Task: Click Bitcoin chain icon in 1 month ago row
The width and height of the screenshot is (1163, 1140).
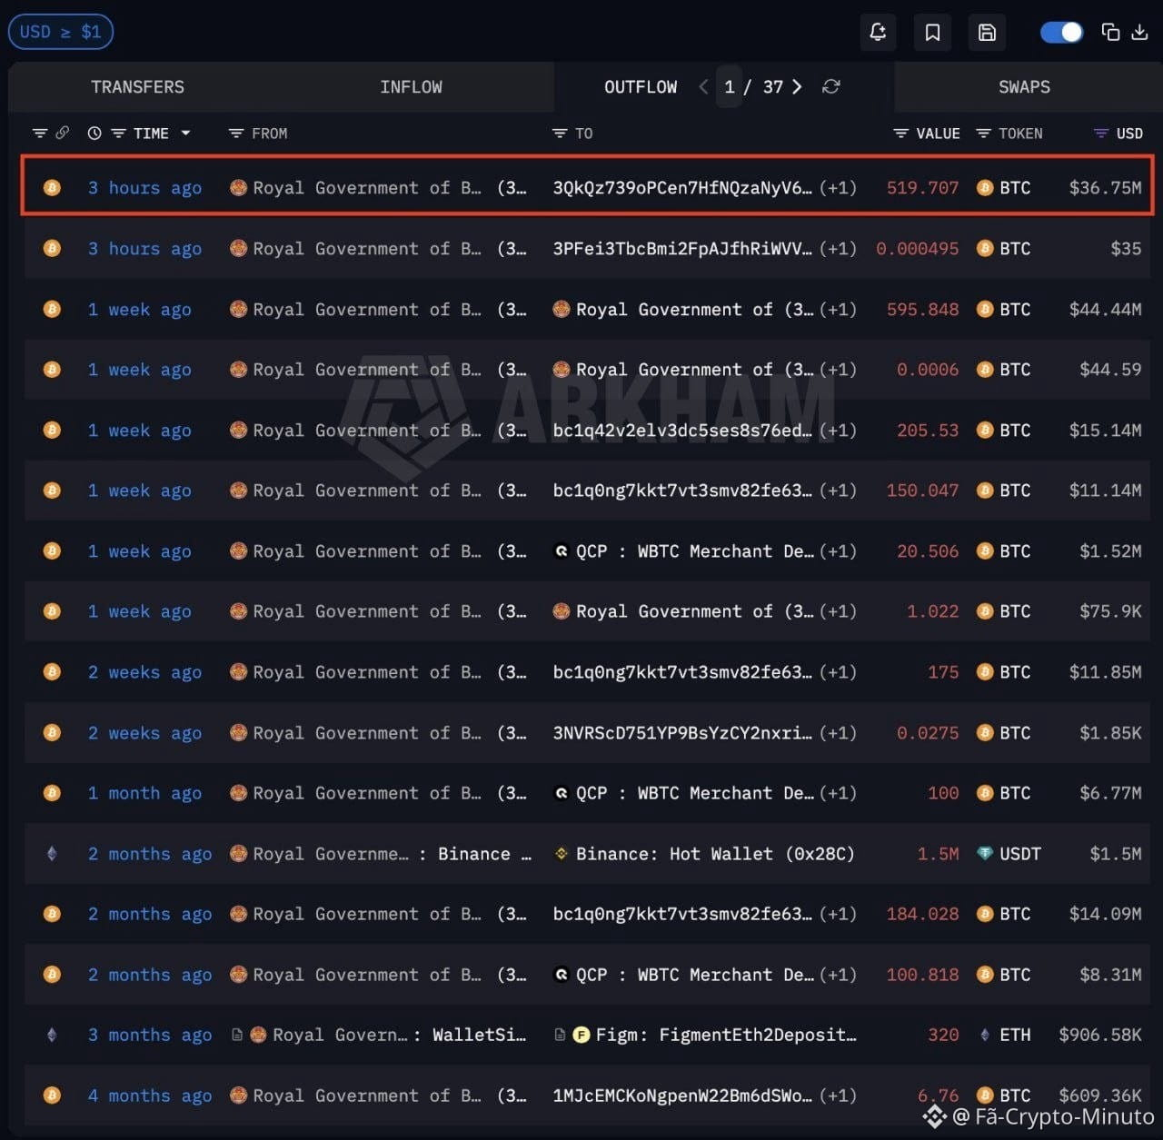Action: coord(52,793)
